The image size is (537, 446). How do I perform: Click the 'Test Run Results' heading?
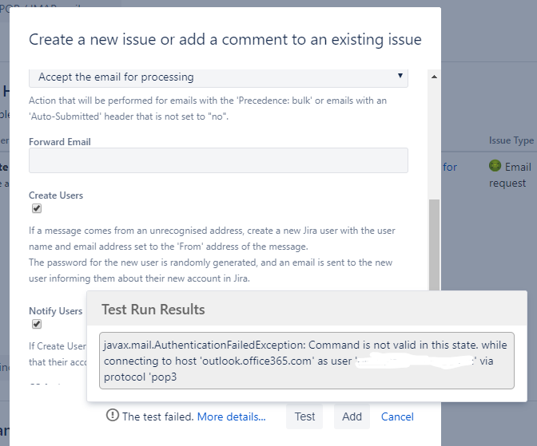click(153, 310)
